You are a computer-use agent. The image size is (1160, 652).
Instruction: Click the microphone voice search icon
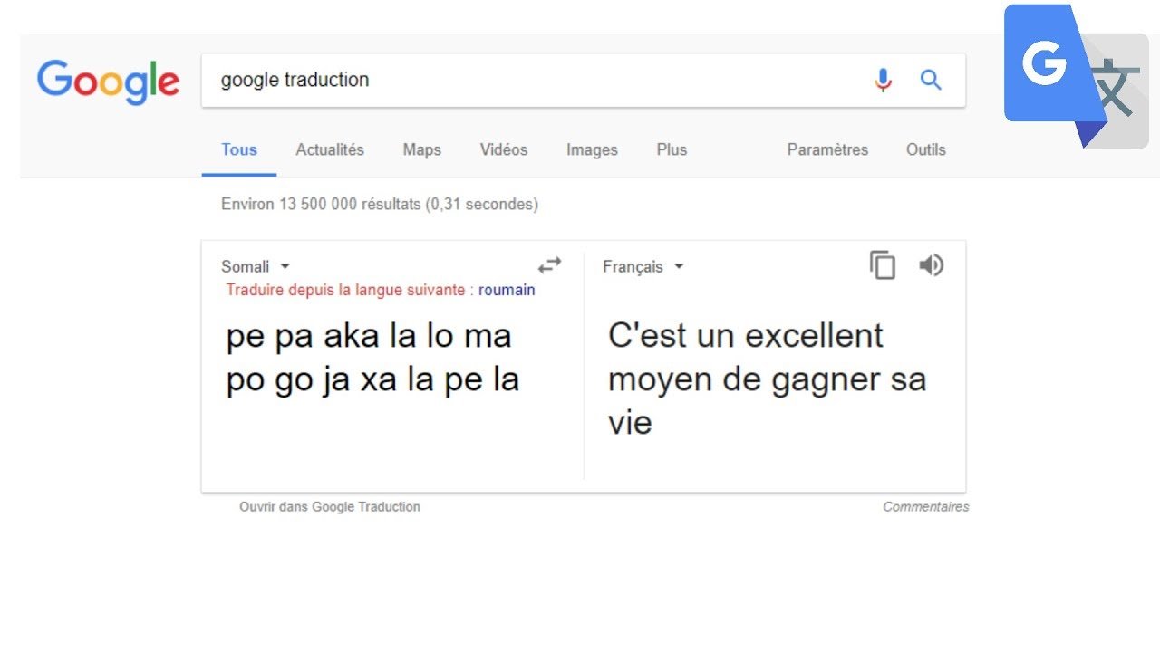click(x=883, y=80)
